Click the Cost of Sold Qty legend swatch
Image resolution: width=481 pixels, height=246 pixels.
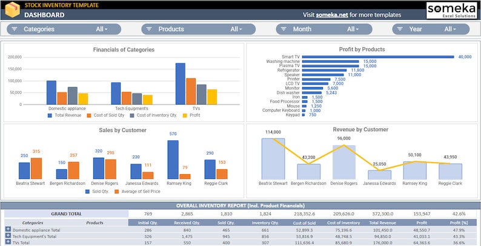[89, 115]
